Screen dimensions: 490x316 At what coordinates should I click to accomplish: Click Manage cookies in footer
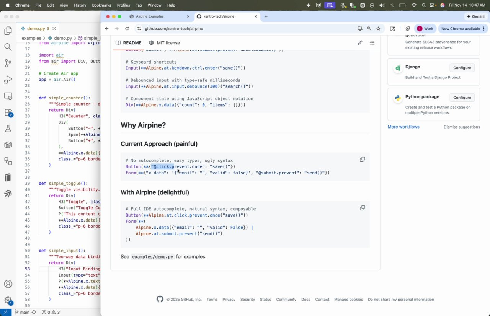coord(348,300)
